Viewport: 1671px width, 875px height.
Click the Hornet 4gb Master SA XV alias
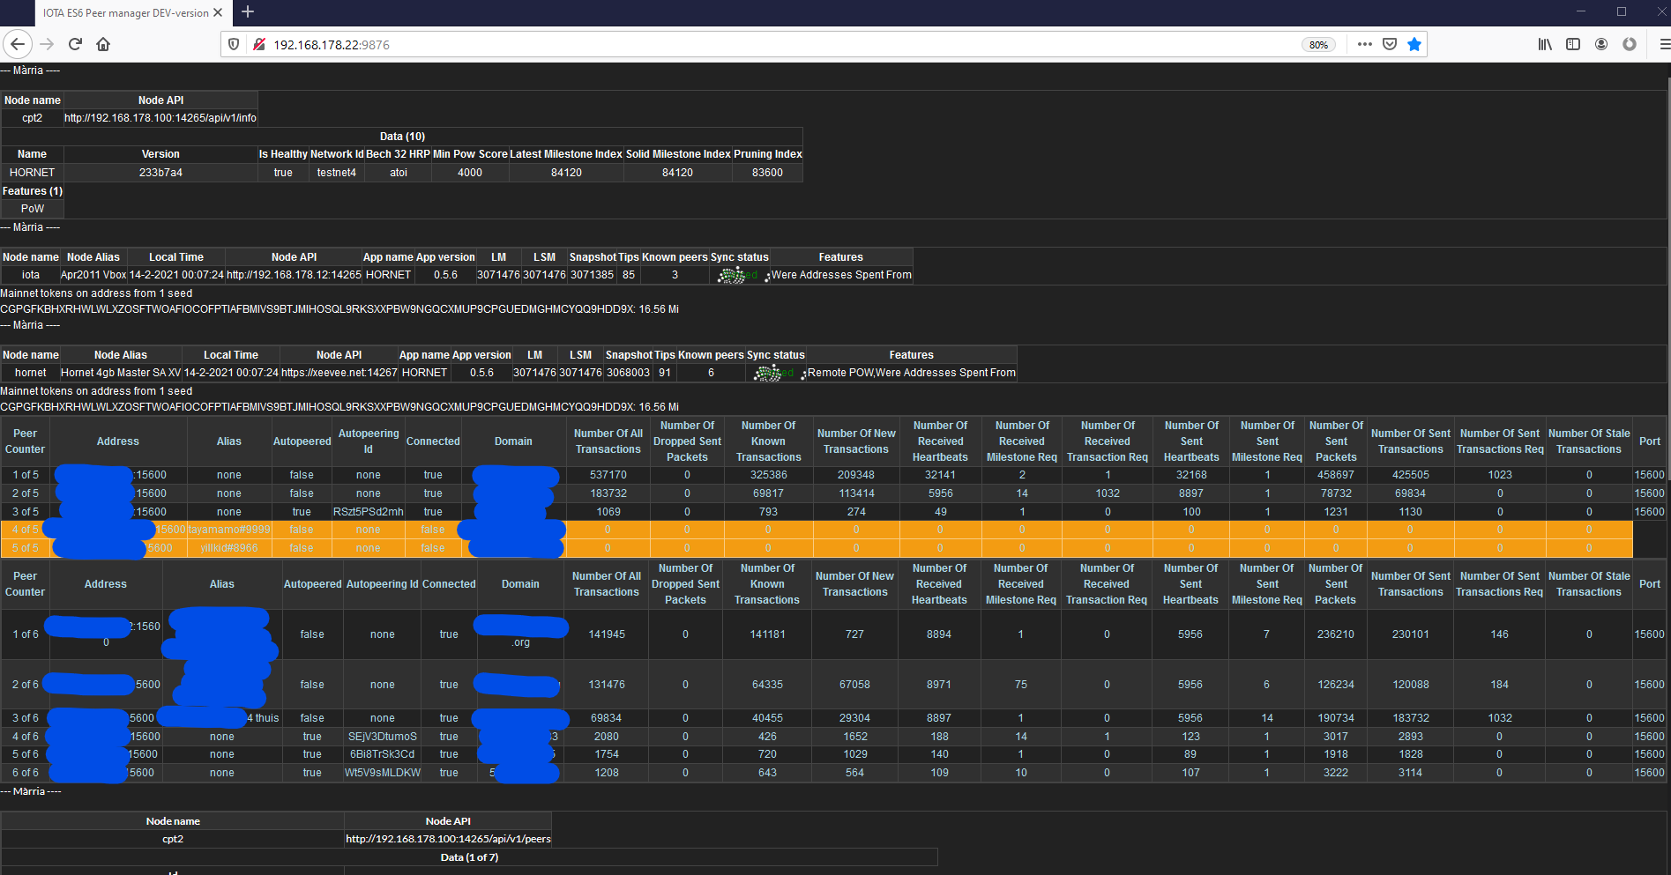(x=121, y=373)
